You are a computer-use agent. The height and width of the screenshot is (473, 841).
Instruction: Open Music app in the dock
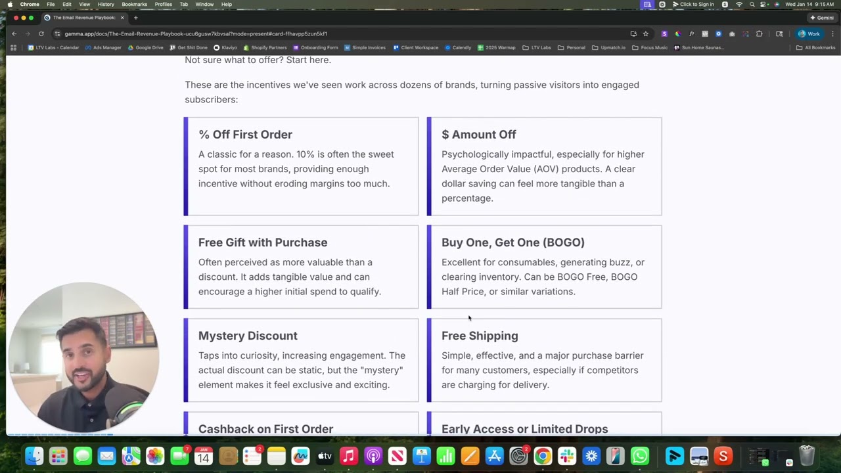[349, 455]
